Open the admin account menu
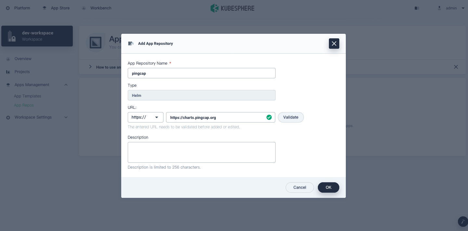The image size is (468, 231). pyautogui.click(x=451, y=8)
